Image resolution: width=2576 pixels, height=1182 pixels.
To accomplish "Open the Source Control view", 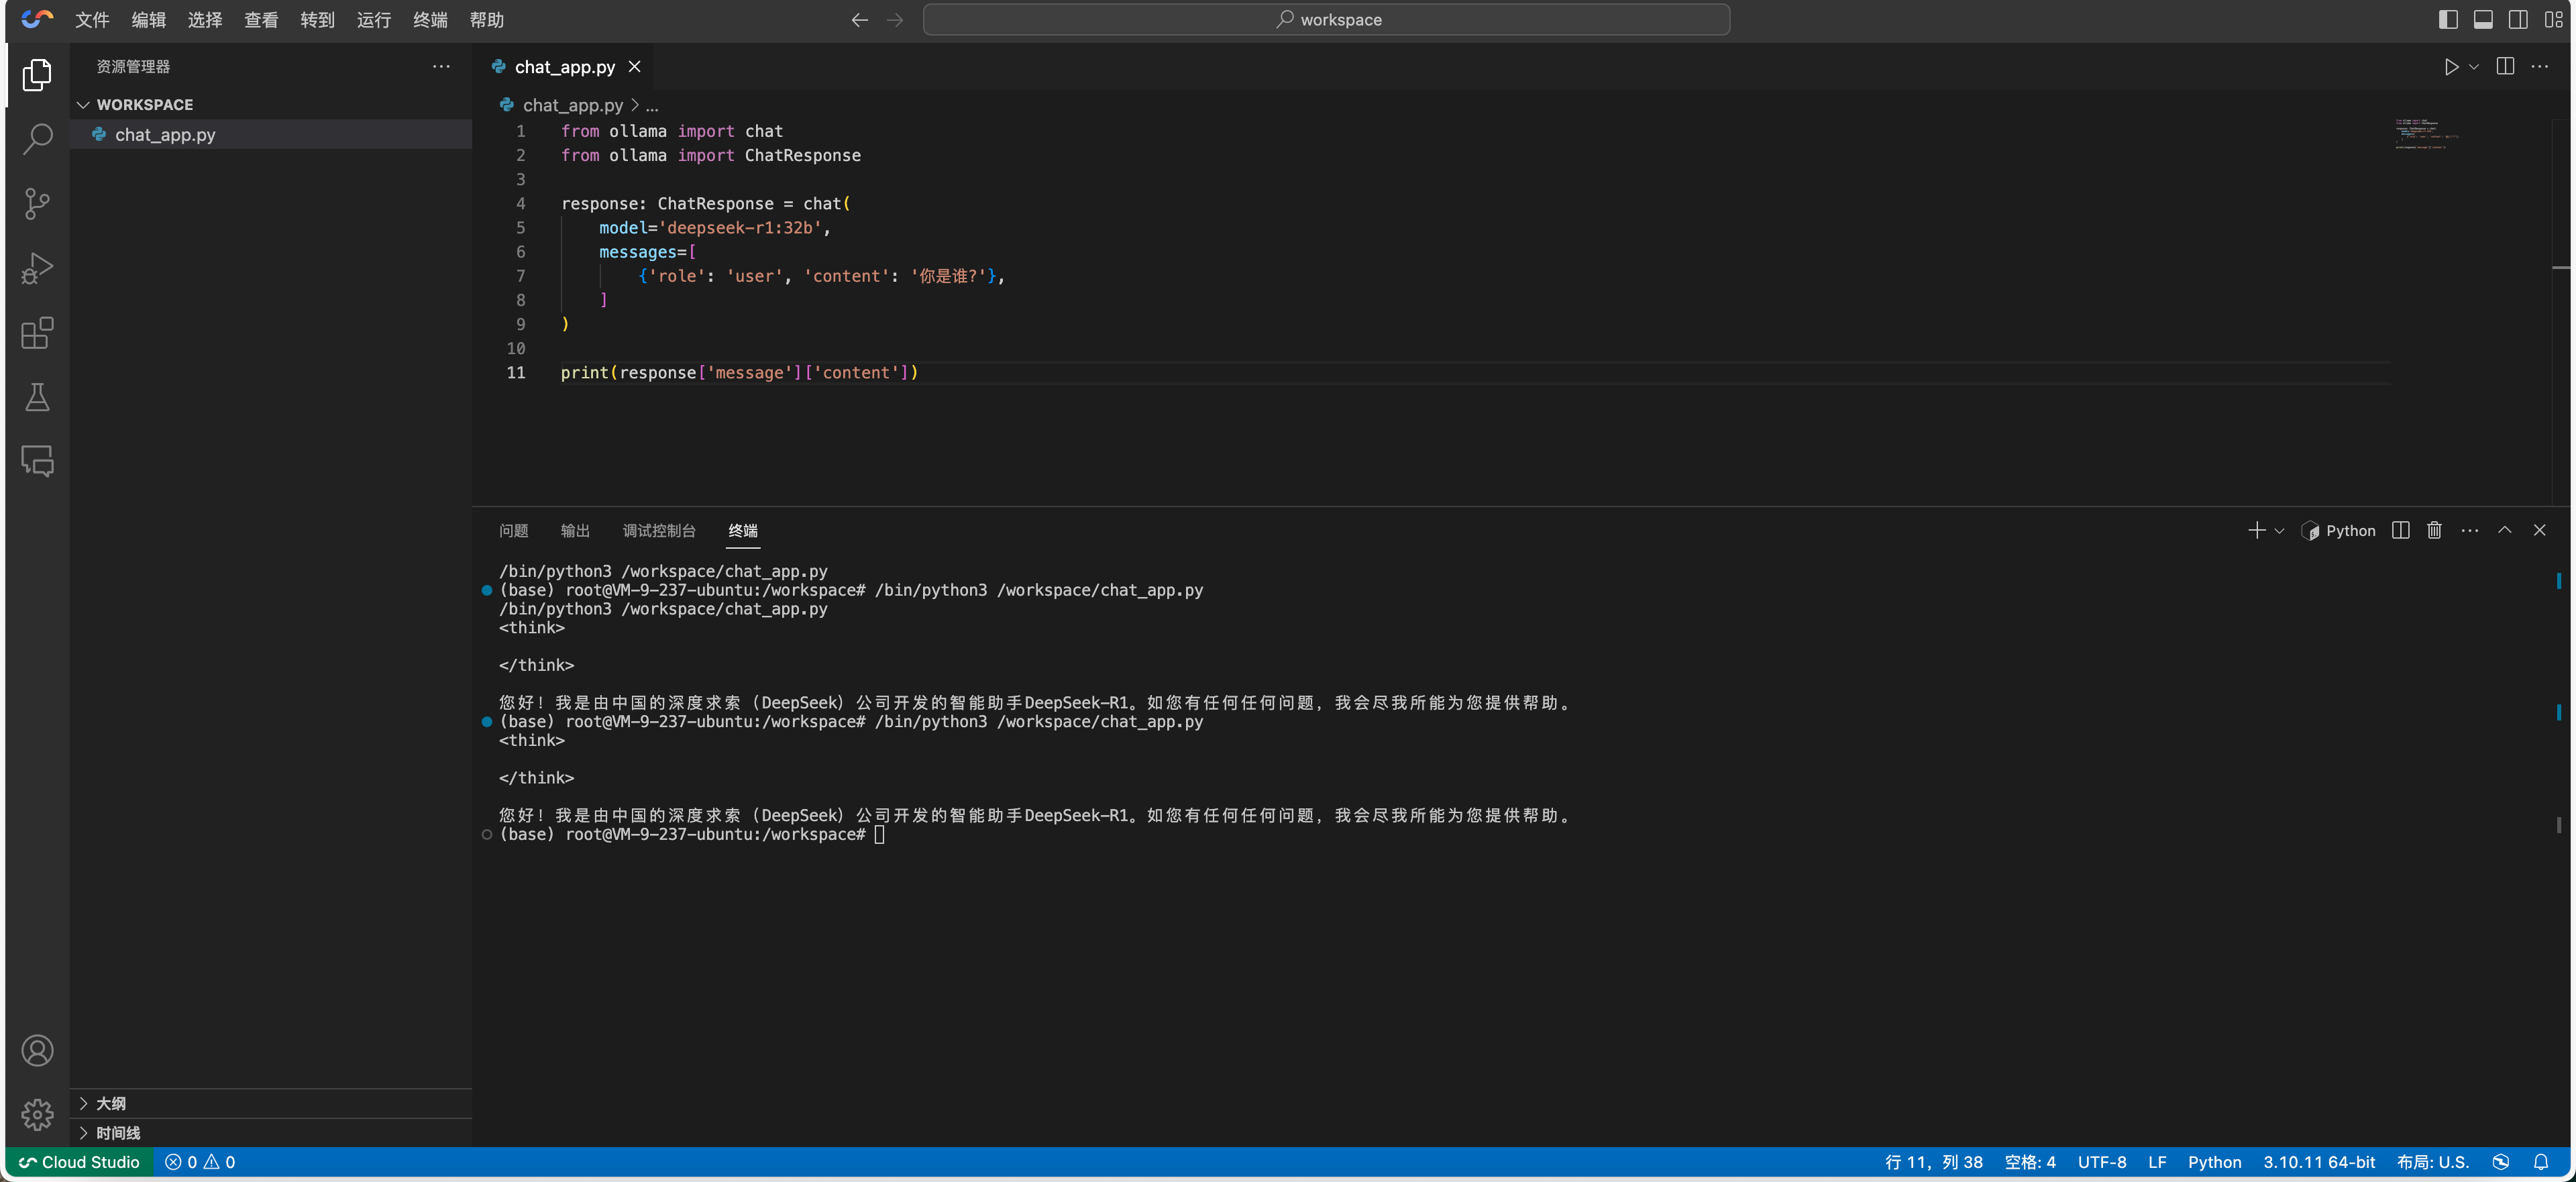I will tap(37, 204).
